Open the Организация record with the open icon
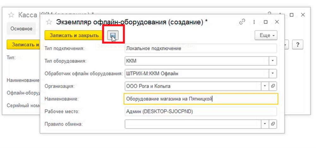The width and height of the screenshot is (316, 150). [273, 86]
